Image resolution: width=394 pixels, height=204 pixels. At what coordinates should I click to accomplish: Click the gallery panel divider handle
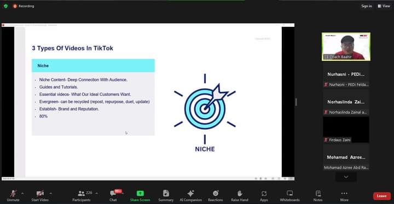(296, 102)
